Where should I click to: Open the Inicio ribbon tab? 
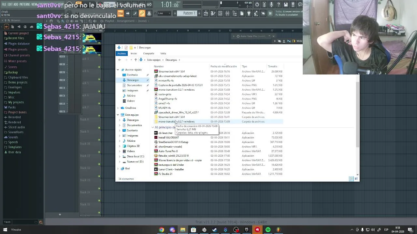134,53
